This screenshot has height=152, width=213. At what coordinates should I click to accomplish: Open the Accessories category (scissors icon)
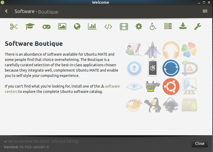tap(14, 27)
